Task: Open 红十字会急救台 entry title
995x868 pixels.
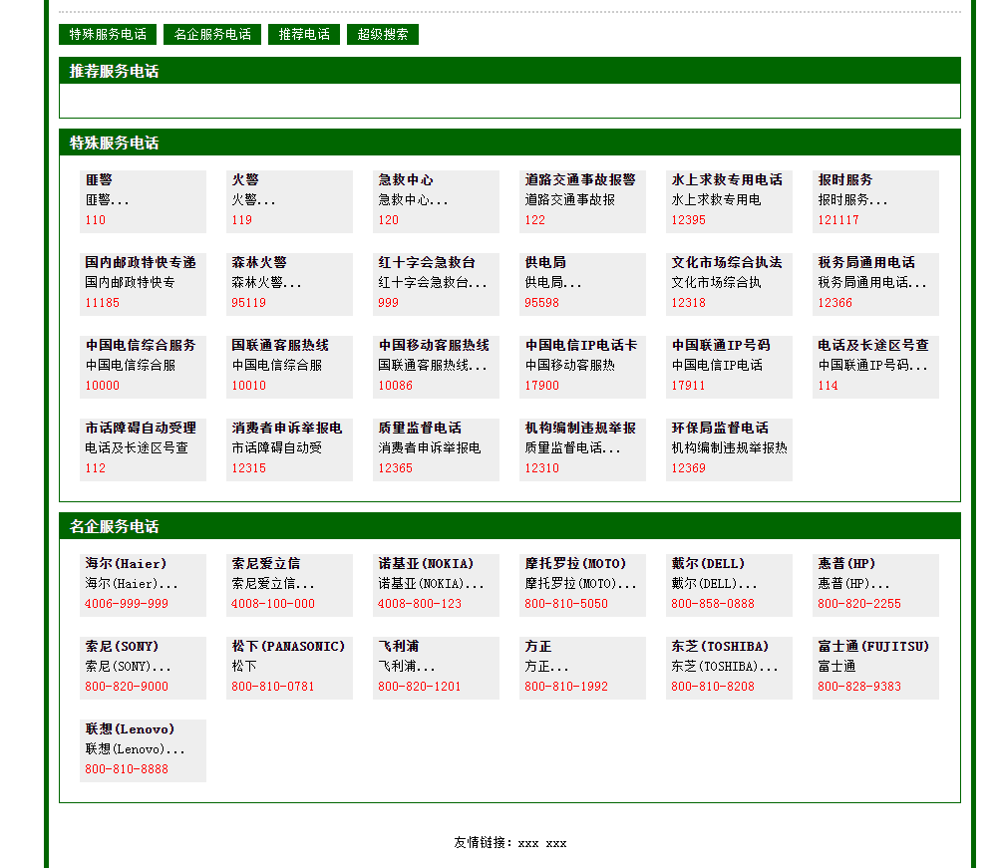Action: click(427, 263)
